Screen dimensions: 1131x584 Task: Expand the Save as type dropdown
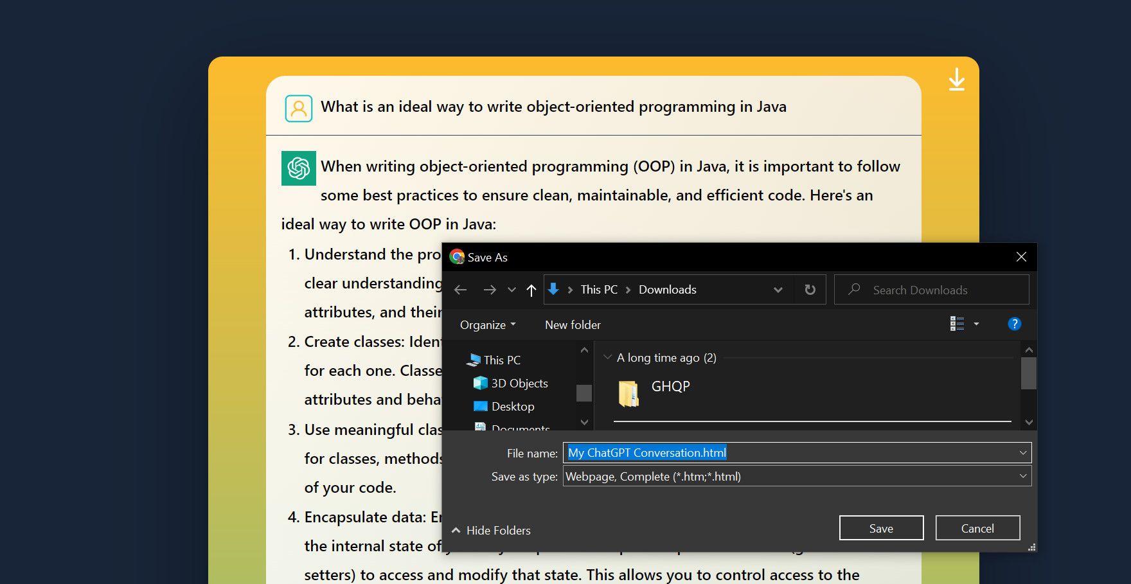(x=1022, y=476)
